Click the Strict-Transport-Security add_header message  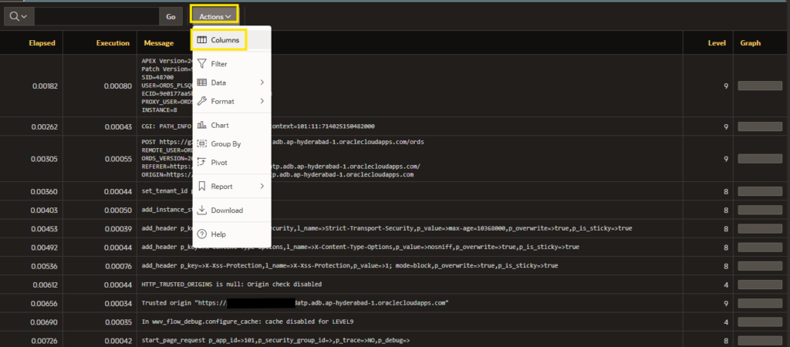(387, 229)
